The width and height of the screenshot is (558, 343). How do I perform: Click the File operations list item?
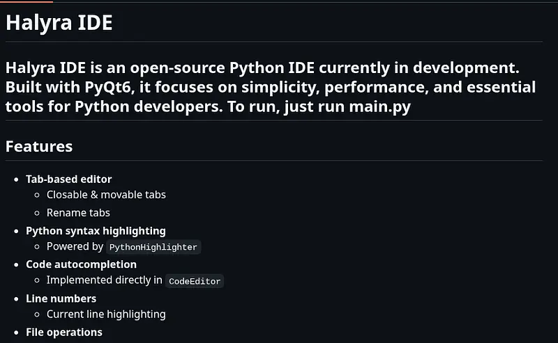click(64, 332)
